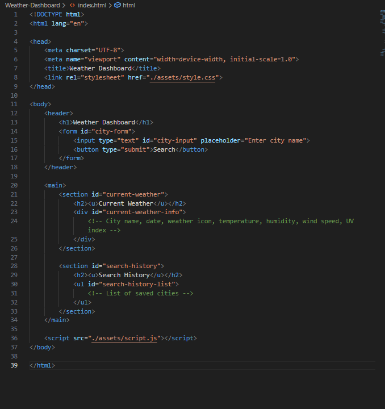Click the closing </ul> tag
Screen dimensions: 385x409
(82, 302)
